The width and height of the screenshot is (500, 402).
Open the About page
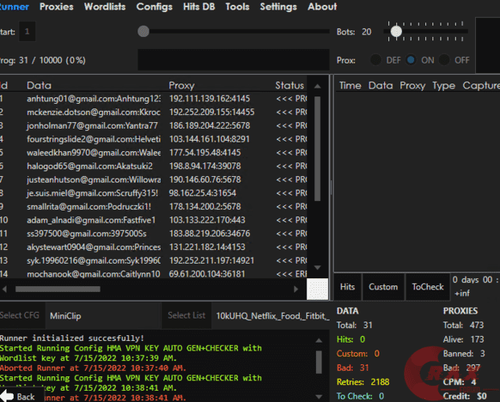[x=322, y=6]
